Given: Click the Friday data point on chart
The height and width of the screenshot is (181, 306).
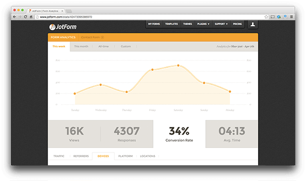Looking at the screenshot, I should (153, 70).
